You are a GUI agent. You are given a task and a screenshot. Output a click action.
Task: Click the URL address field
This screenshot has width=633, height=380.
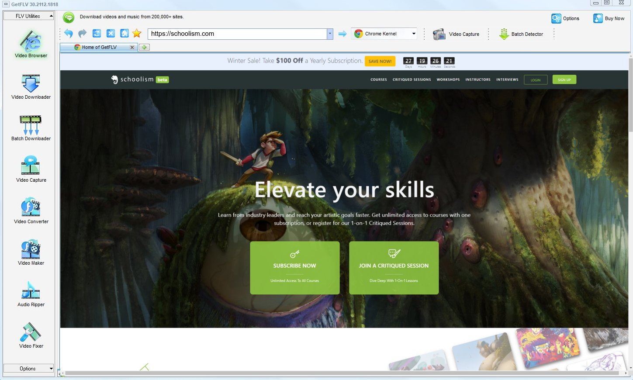237,34
